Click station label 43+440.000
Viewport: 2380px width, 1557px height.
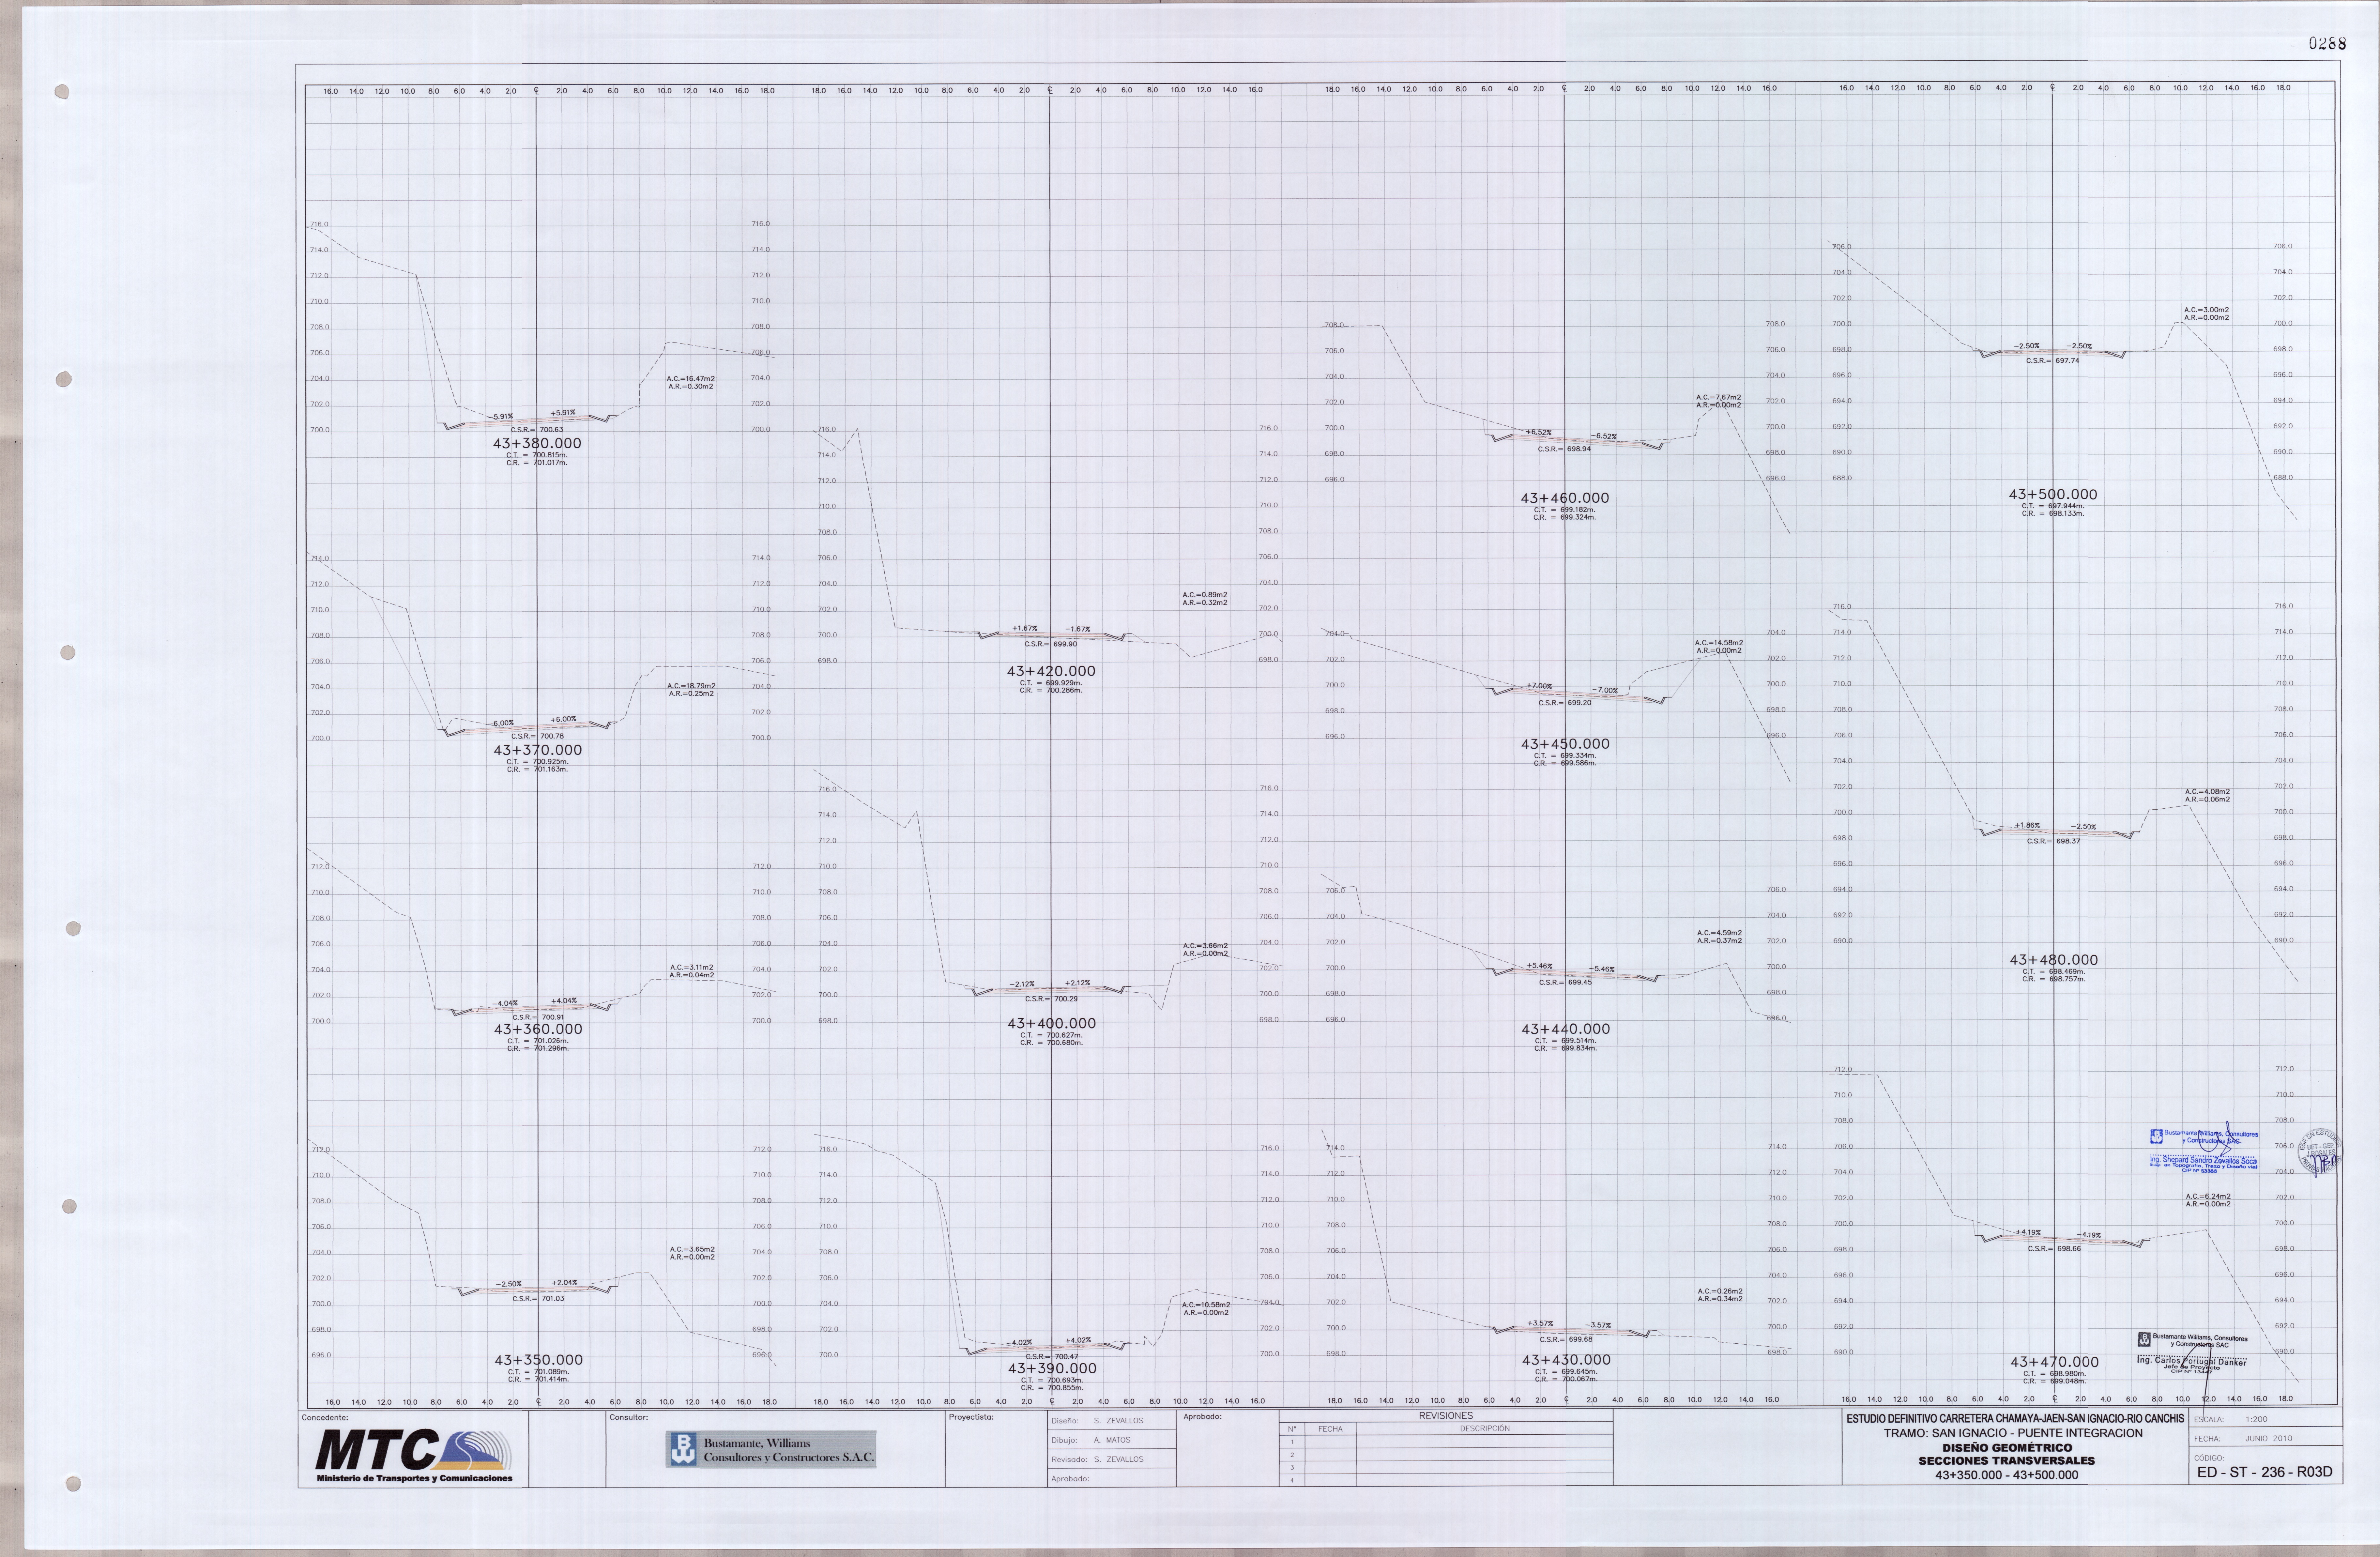coord(1566,1029)
